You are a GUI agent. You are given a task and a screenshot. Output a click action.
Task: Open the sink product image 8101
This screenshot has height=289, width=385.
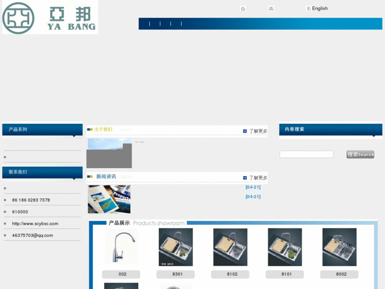coord(285,247)
